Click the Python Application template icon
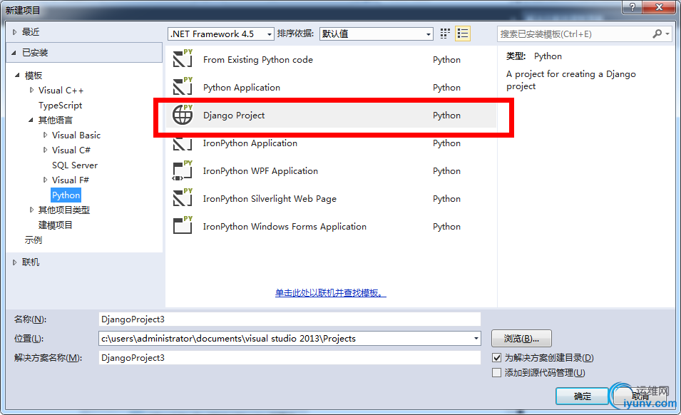 (183, 86)
